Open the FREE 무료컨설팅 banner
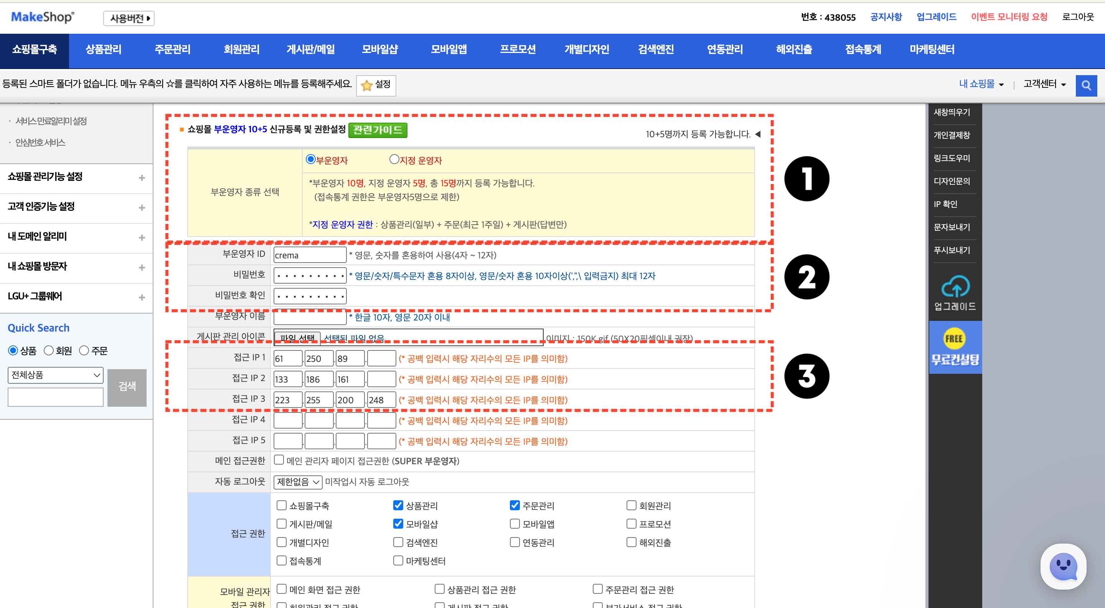Screen dimensions: 1105x608 [955, 347]
